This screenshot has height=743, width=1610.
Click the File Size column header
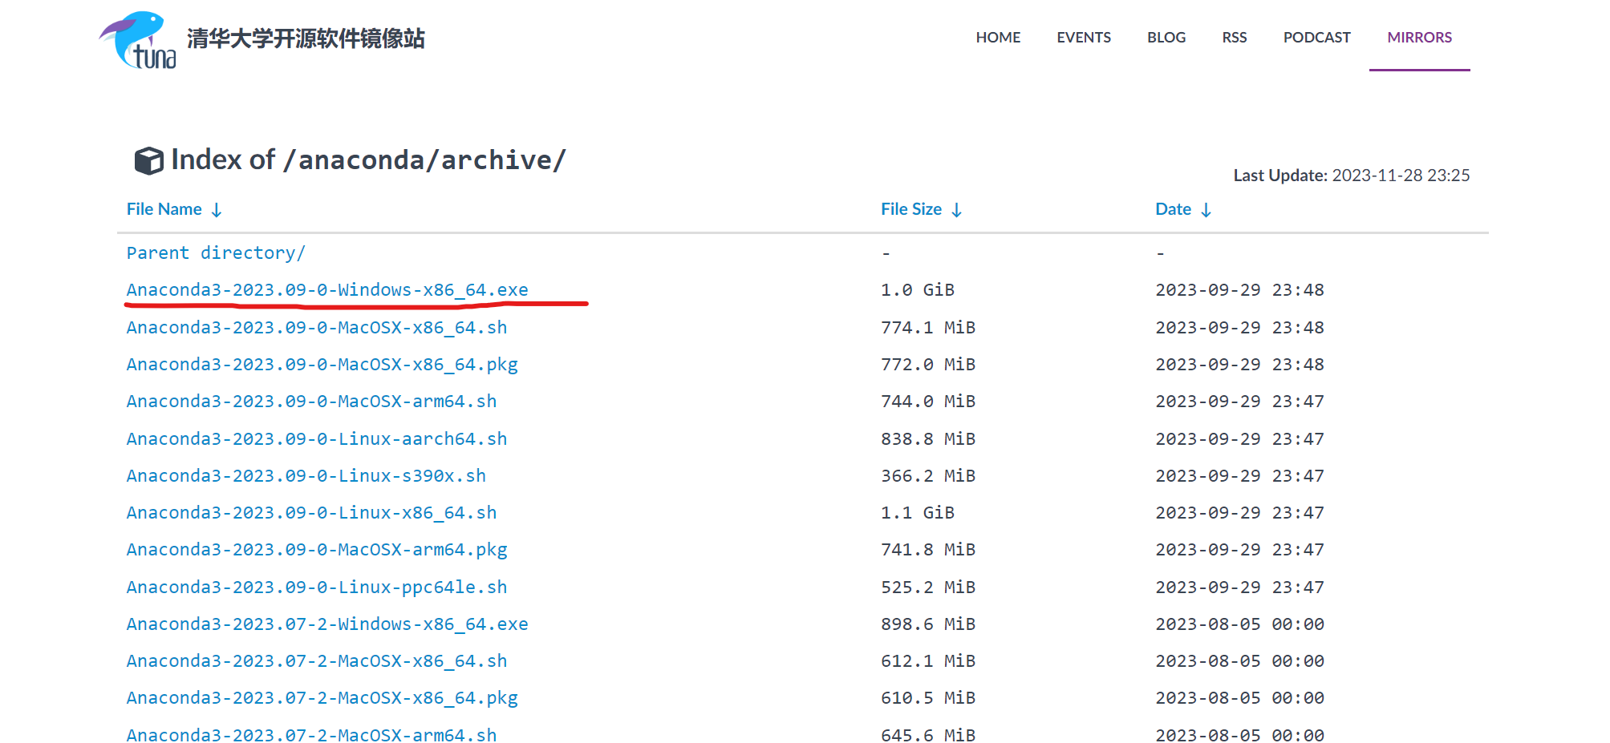point(911,209)
